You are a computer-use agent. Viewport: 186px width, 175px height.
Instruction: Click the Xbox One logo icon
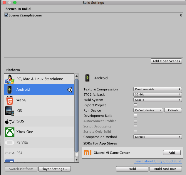click(10, 132)
